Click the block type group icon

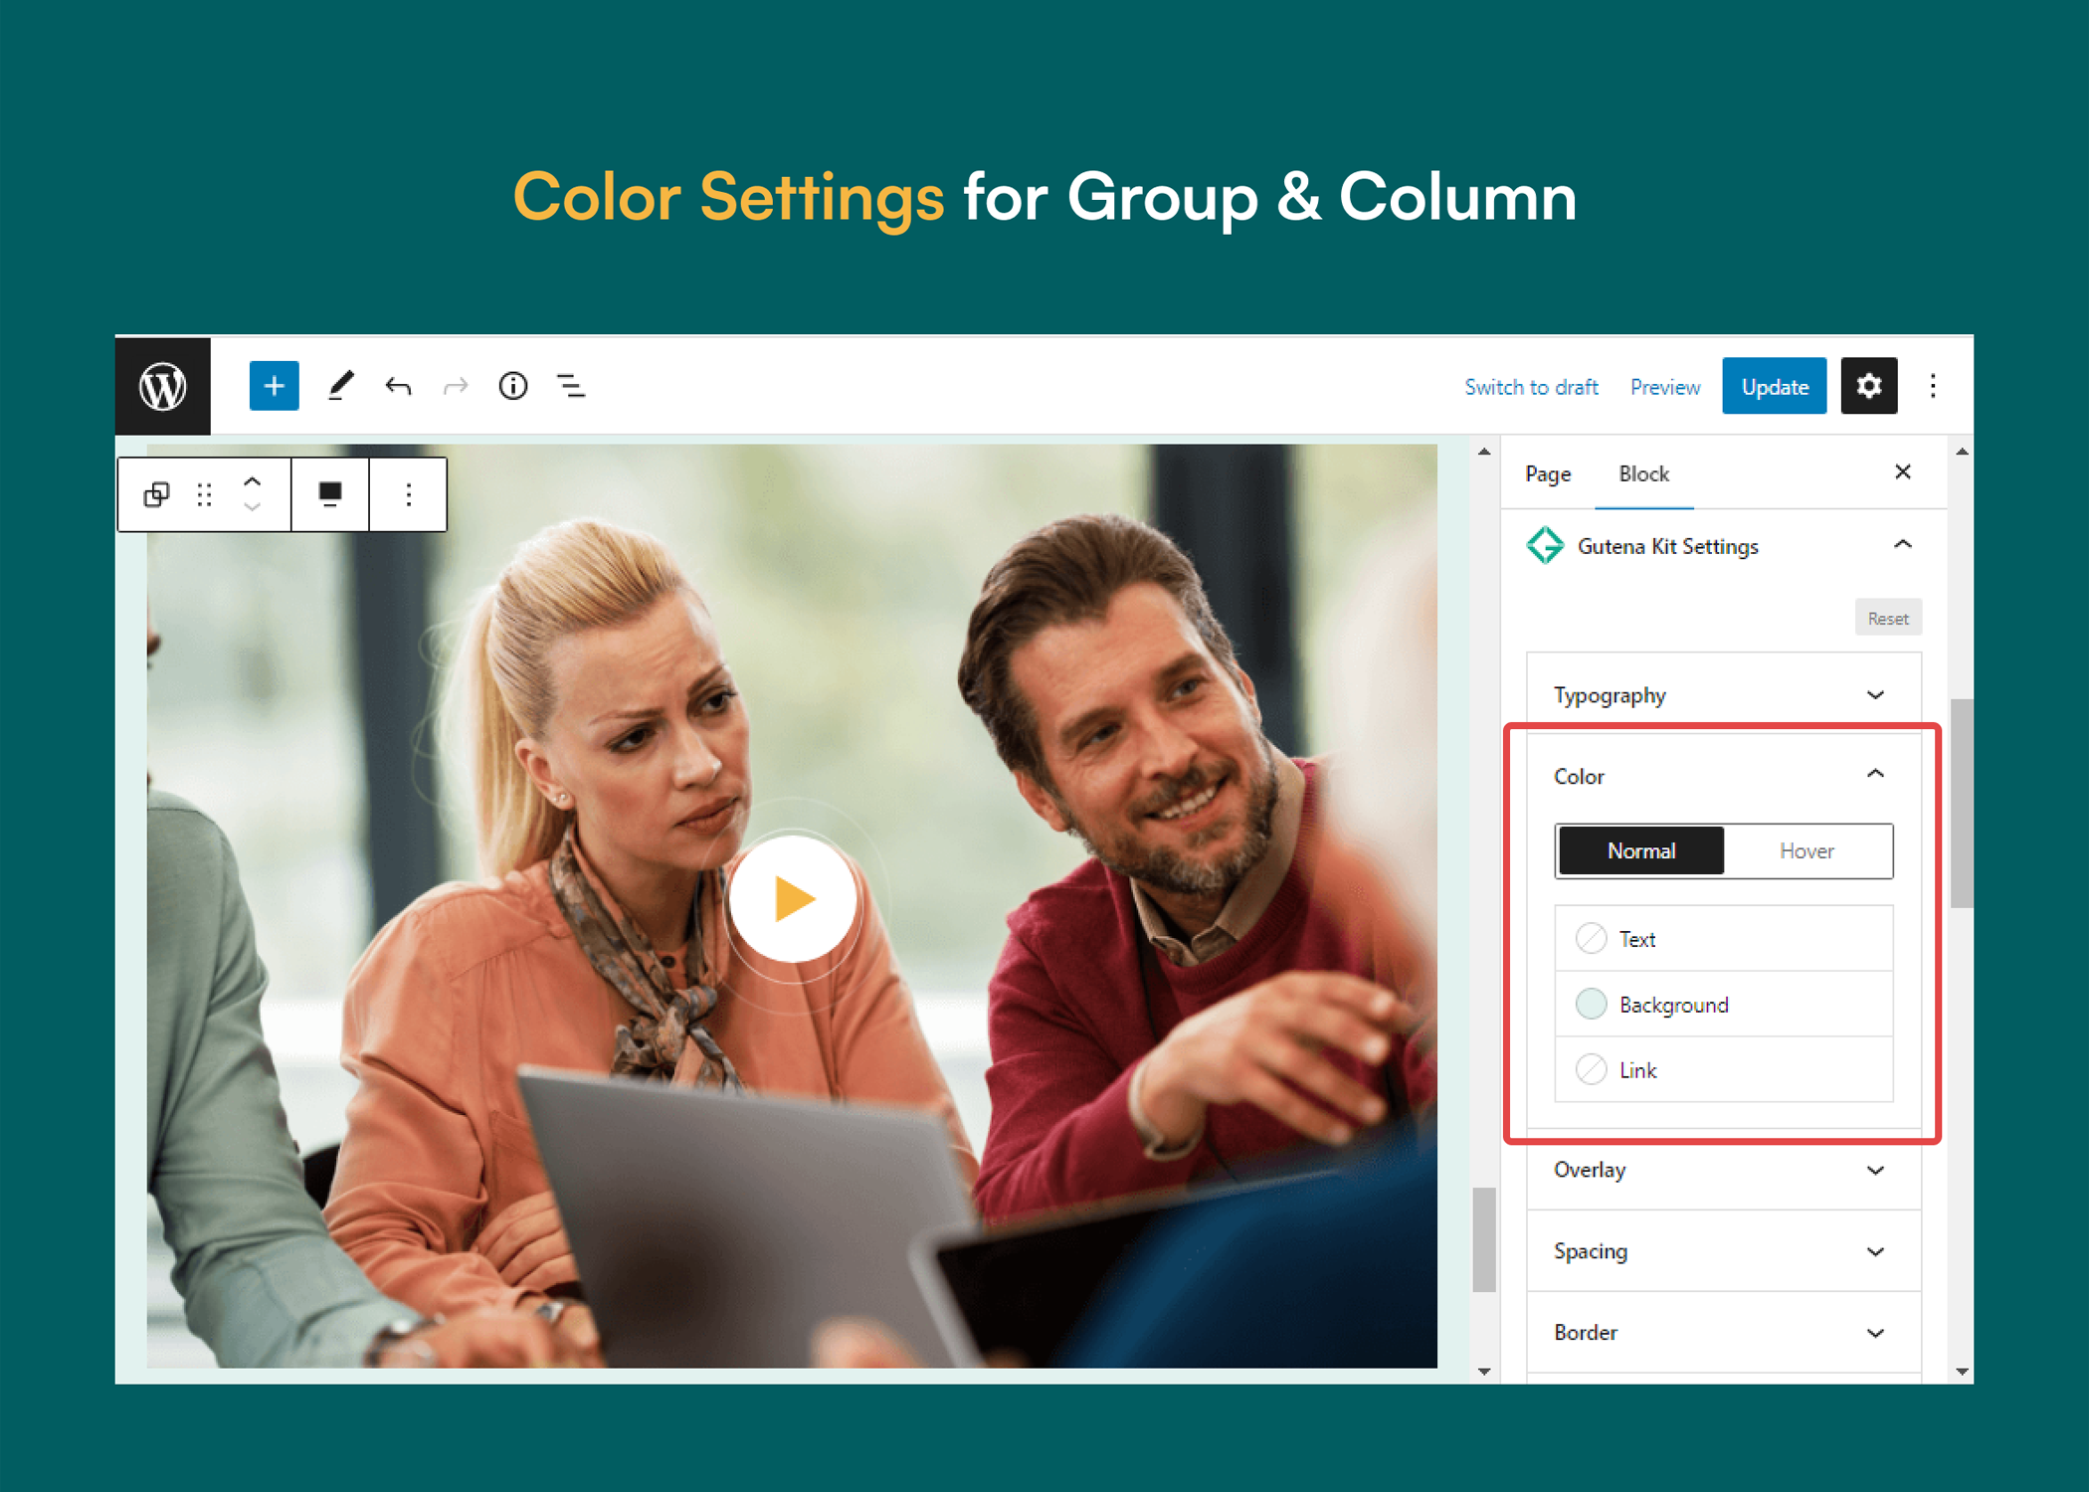(156, 494)
